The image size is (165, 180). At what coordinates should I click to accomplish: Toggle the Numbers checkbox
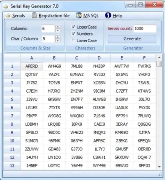pyautogui.click(x=73, y=34)
